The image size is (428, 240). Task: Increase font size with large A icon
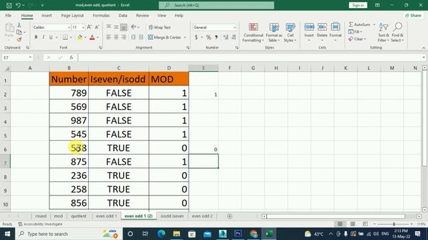(89, 27)
